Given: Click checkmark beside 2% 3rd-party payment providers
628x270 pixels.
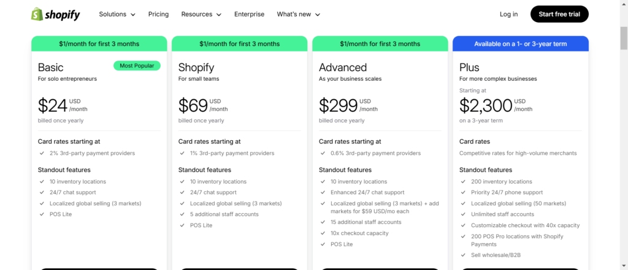Looking at the screenshot, I should tap(42, 153).
